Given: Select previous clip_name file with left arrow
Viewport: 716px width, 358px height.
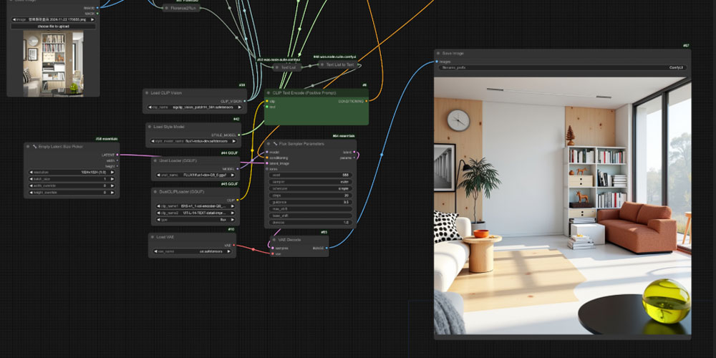Looking at the screenshot, I should [150, 108].
